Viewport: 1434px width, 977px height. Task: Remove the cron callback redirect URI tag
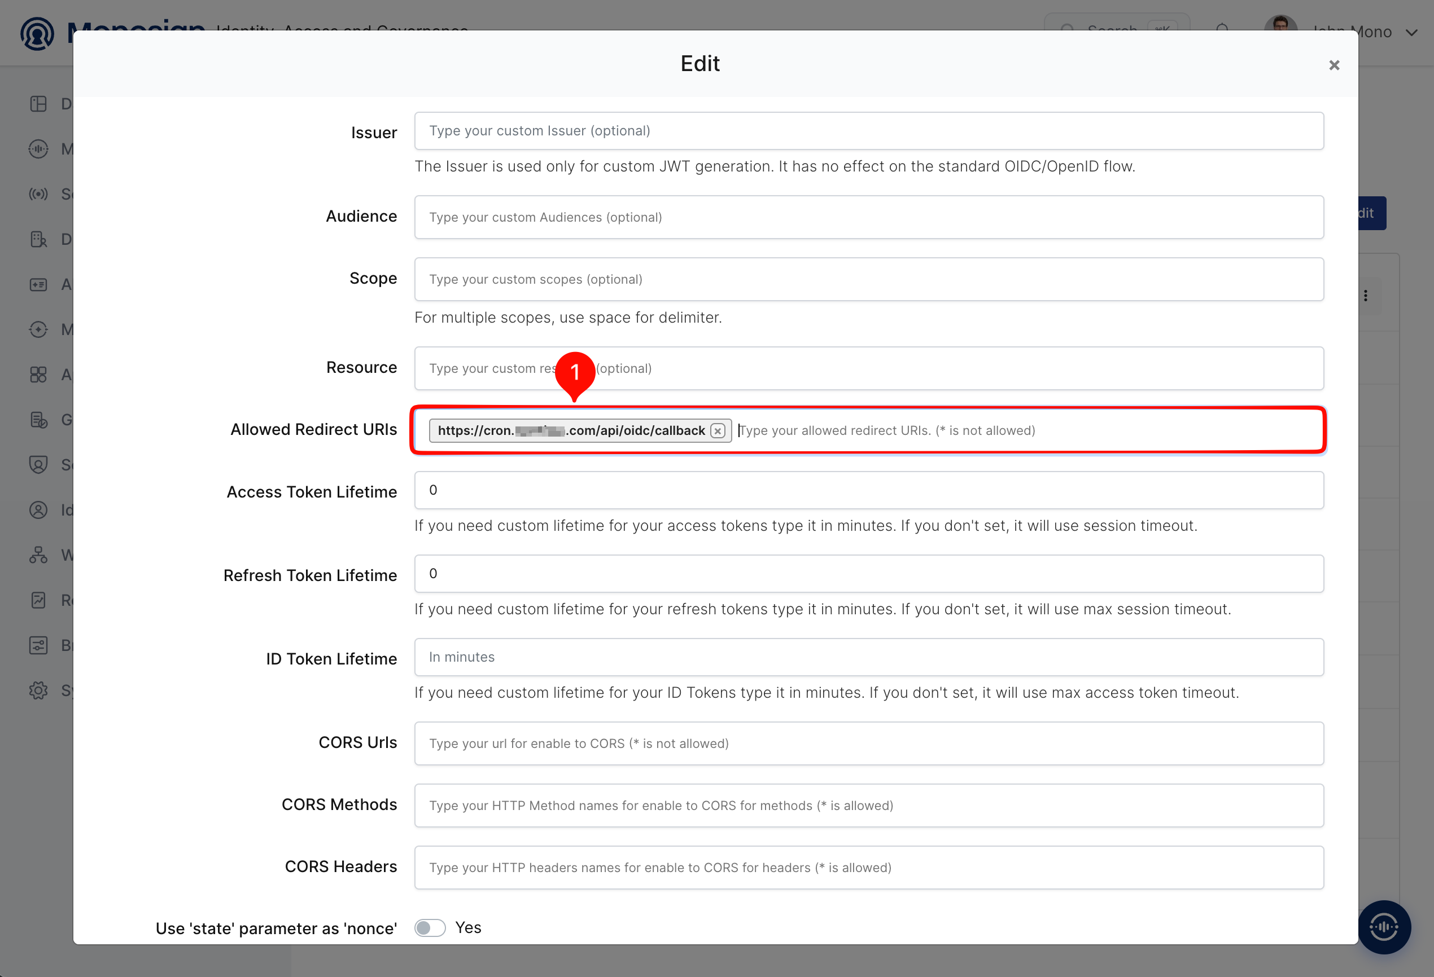point(718,431)
